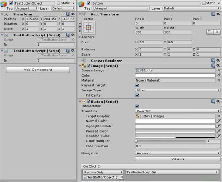The width and height of the screenshot is (222, 182).
Task: Open help icon for Transform component
Action: [67, 14]
